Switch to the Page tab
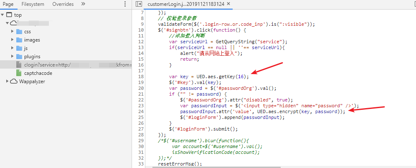The image size is (416, 168). coord(8,4)
